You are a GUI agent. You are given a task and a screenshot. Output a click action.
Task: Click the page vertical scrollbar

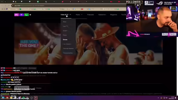pos(177,66)
